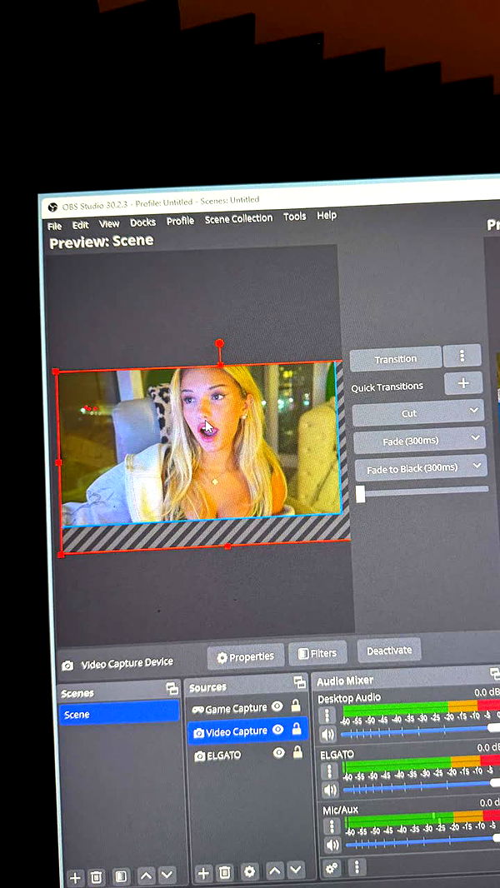Delete the scene using trash icon
500x888 pixels.
click(97, 877)
